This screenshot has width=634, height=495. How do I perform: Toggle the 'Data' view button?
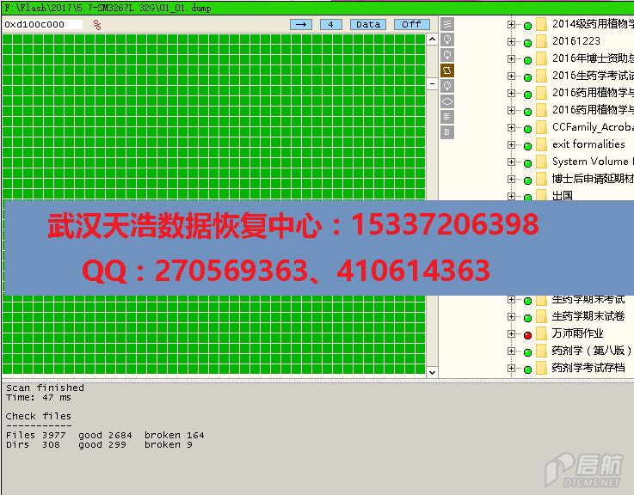click(x=368, y=24)
